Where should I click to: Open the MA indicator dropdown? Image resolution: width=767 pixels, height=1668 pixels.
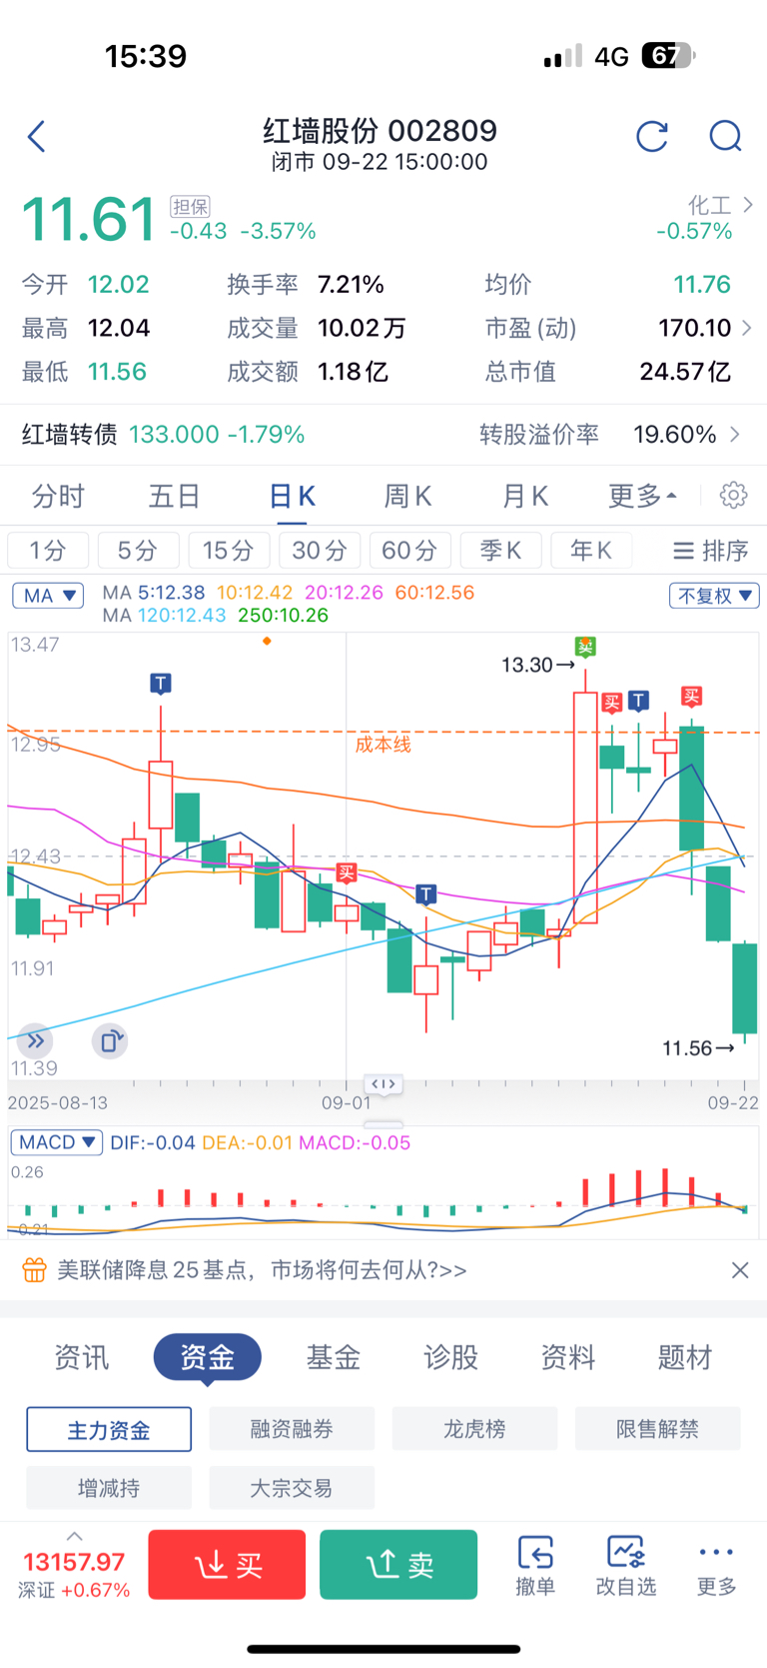[x=48, y=596]
